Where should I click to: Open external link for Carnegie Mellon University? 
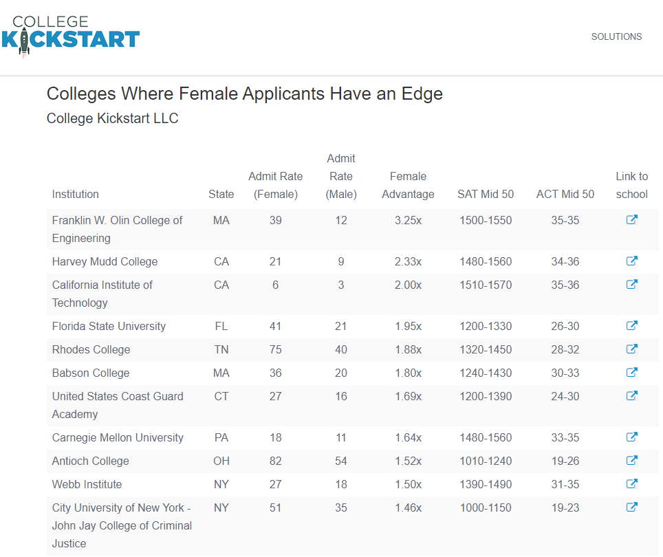pos(631,437)
